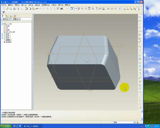Select the Hole tool in right toolbar
Viewport: 160px width, 128px height.
(140, 55)
